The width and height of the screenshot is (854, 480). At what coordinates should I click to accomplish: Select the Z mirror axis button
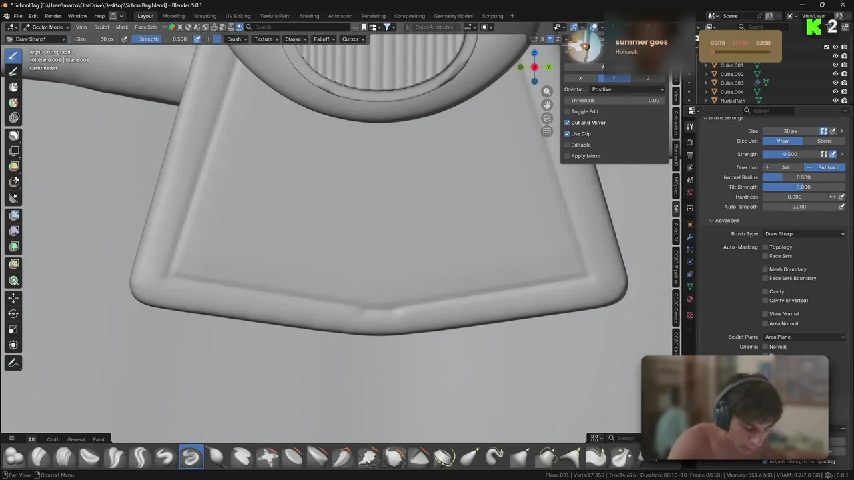pyautogui.click(x=648, y=79)
